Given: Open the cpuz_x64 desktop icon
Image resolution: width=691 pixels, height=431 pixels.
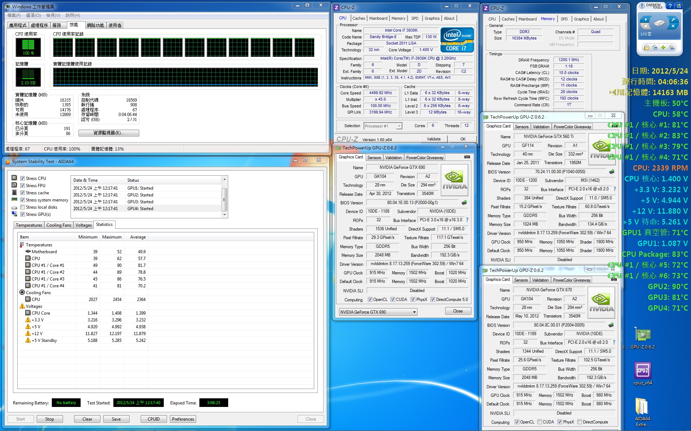Looking at the screenshot, I should [x=642, y=374].
